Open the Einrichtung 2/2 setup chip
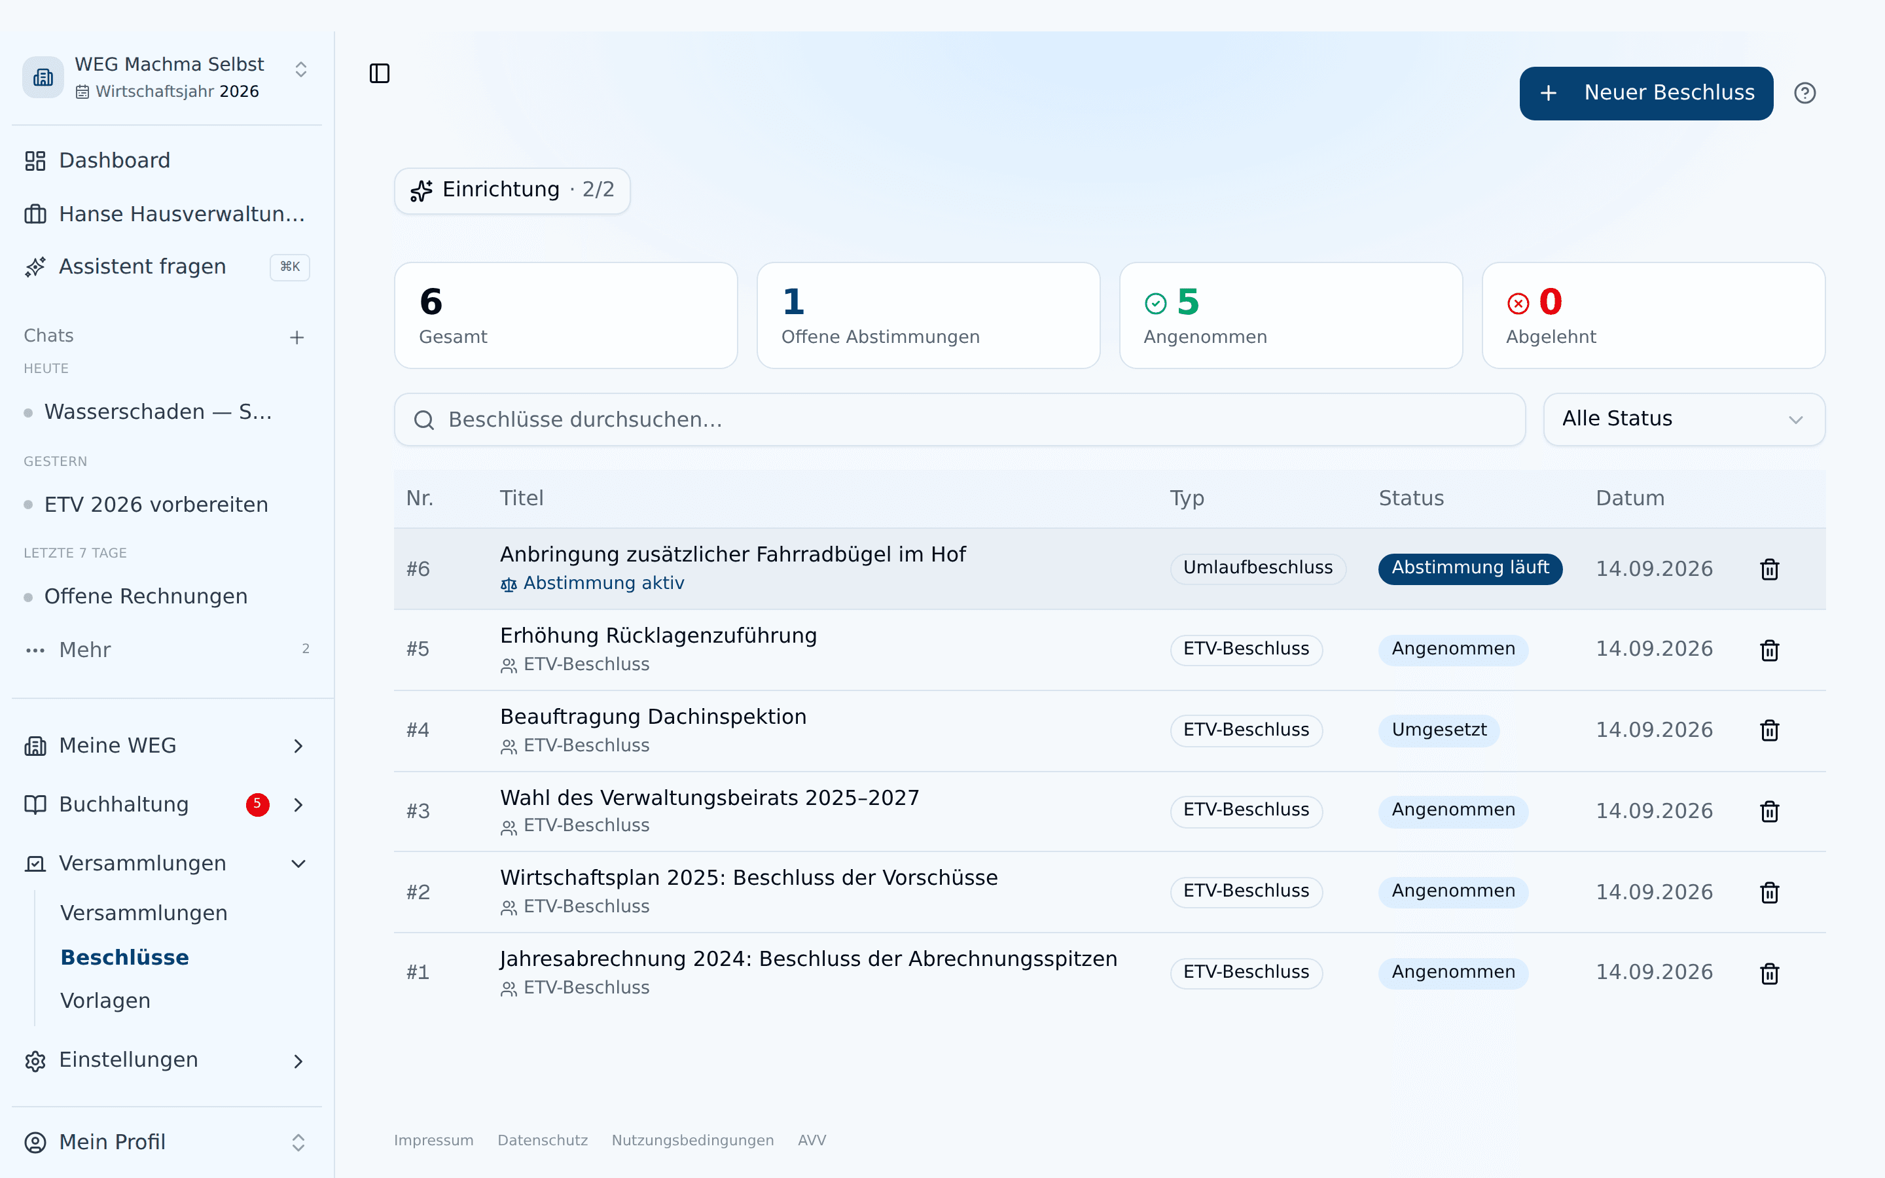1885x1178 pixels. pyautogui.click(x=512, y=190)
